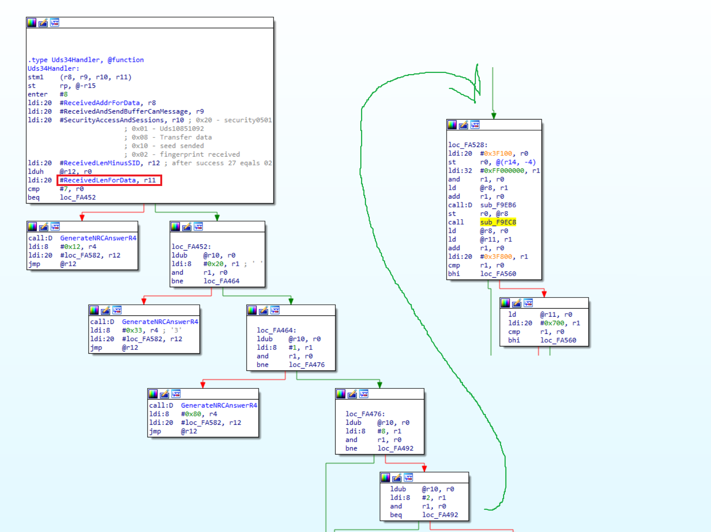Click the pencil icon on the #0x80 NRC block
The image size is (711, 532).
coord(164,393)
